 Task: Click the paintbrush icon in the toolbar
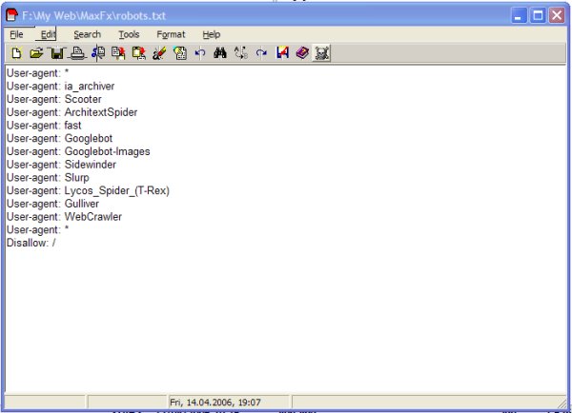coord(158,54)
